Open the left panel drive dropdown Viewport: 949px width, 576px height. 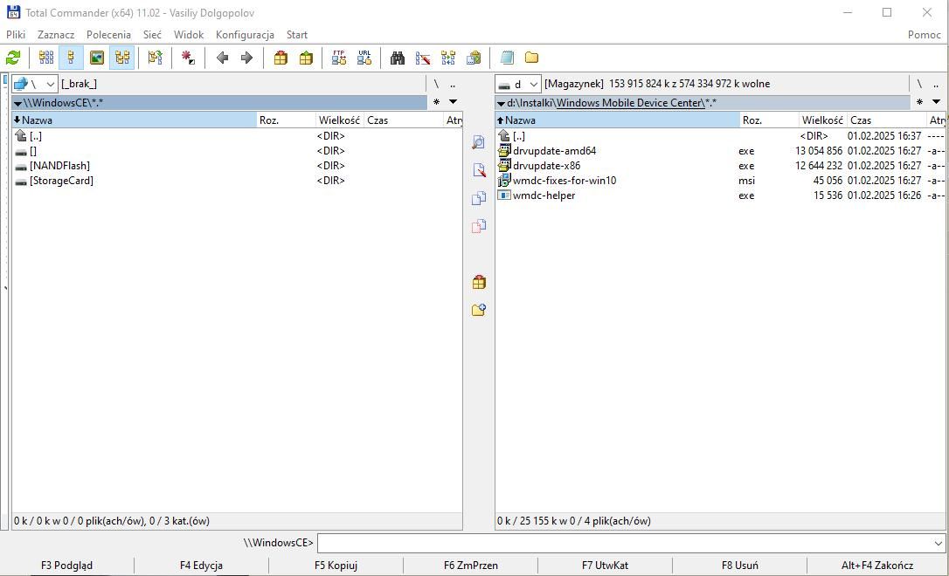point(35,84)
